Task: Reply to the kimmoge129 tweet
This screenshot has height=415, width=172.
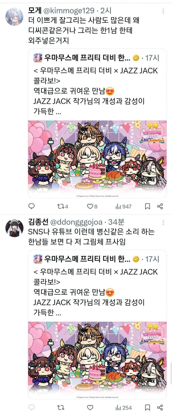Action: [31, 206]
